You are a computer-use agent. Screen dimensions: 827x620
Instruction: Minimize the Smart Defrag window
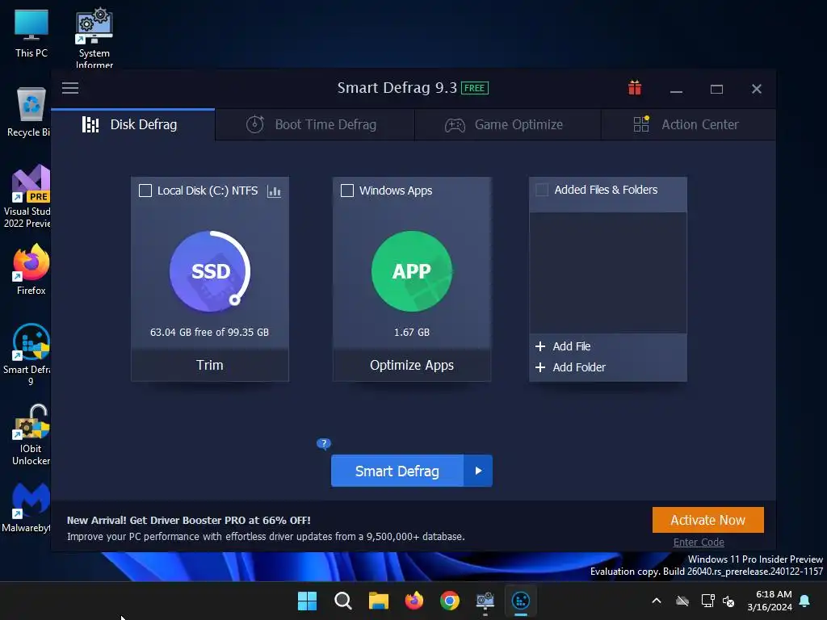tap(676, 89)
